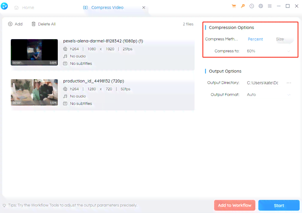The height and width of the screenshot is (213, 302).
Task: Maximize the application window
Action: [x=288, y=6]
